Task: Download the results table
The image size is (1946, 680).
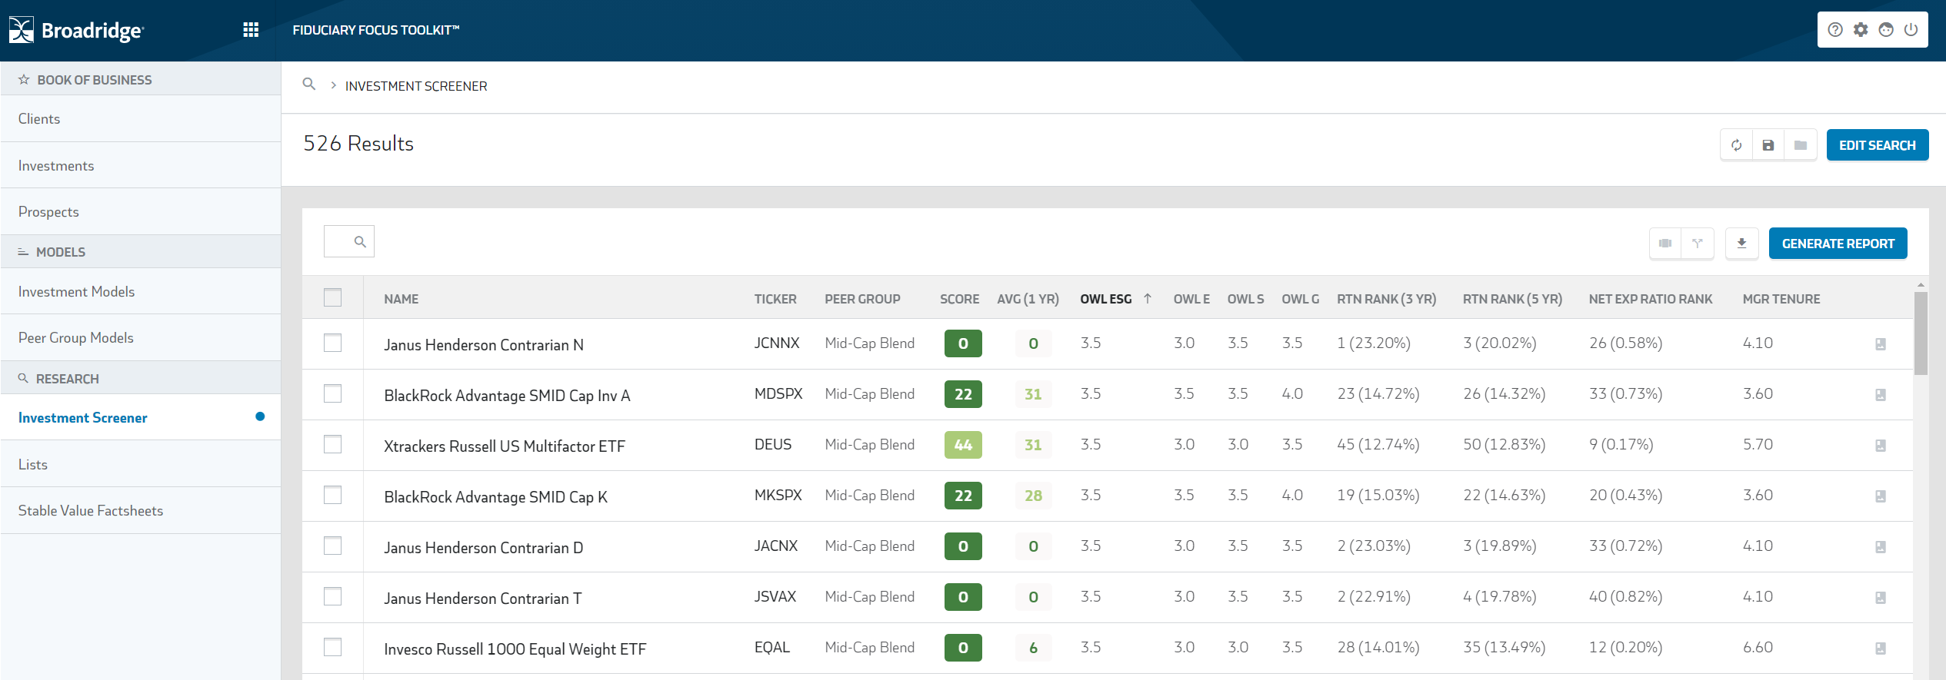Action: pos(1742,244)
